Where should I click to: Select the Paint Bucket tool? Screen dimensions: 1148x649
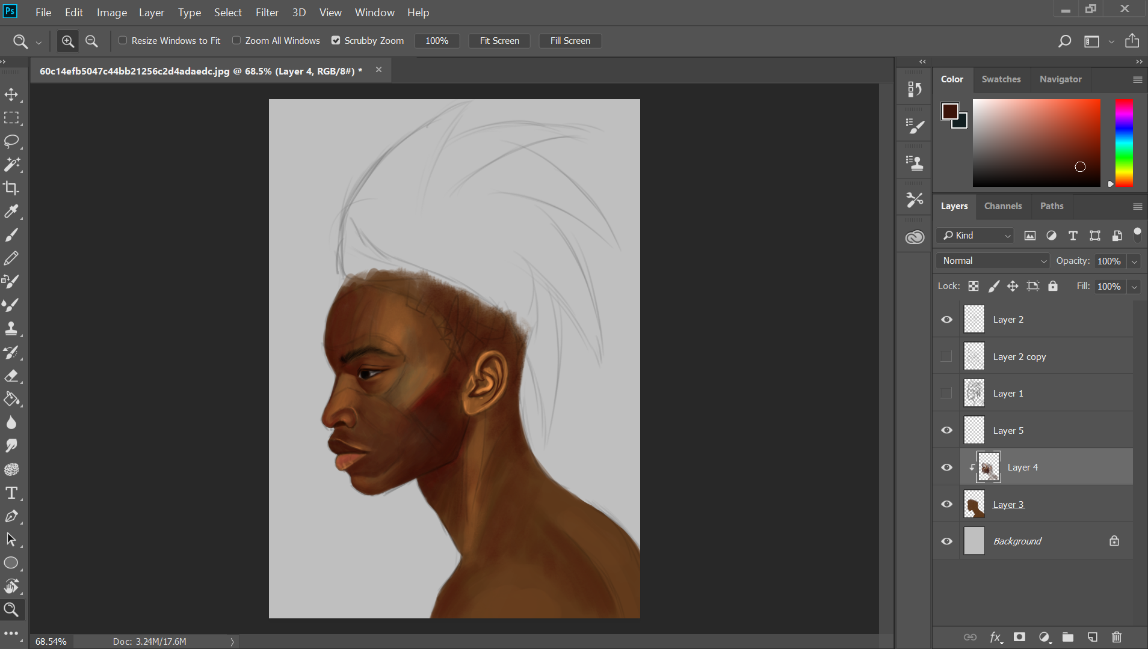tap(11, 399)
